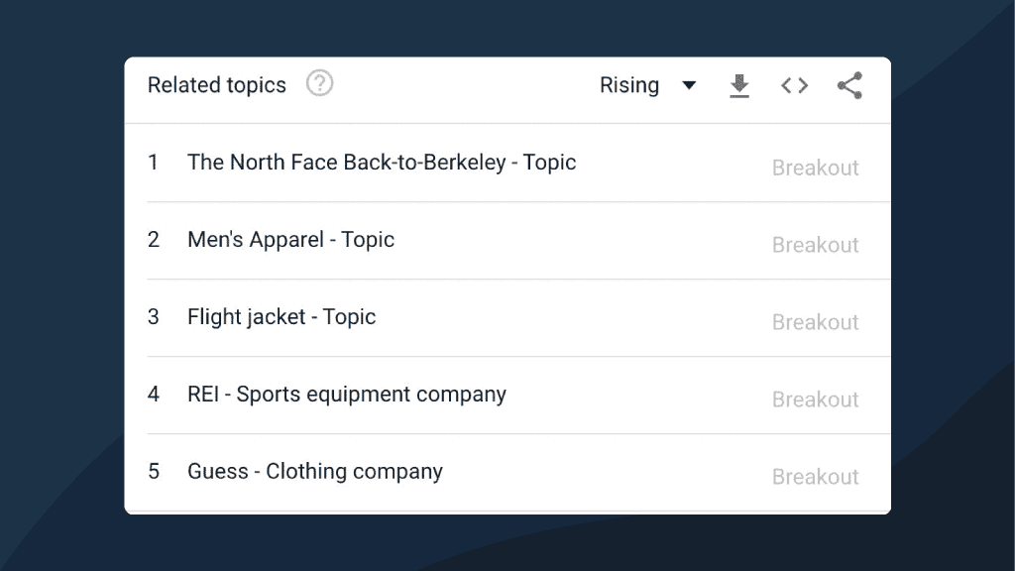Click the dropdown arrow next to Rising
The width and height of the screenshot is (1015, 571).
[690, 85]
